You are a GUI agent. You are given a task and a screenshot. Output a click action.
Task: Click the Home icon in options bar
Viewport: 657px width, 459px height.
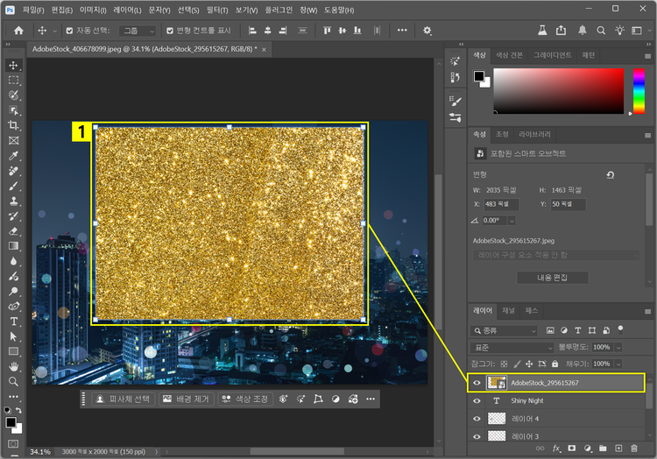[x=18, y=30]
